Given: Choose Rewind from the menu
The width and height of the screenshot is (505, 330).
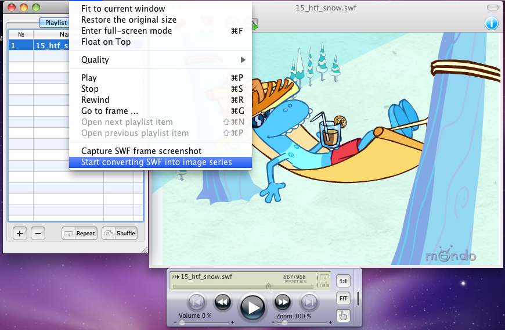Looking at the screenshot, I should coord(160,100).
